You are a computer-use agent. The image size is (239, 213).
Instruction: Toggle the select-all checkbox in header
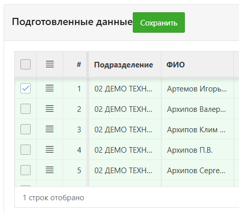tap(26, 64)
